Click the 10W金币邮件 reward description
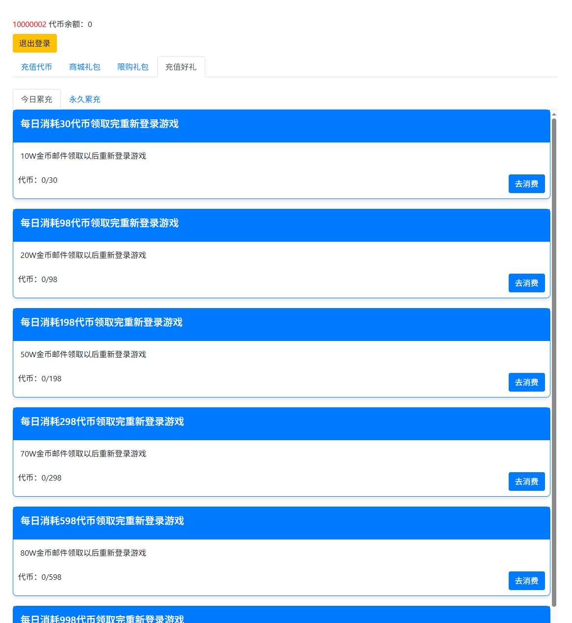The width and height of the screenshot is (572, 623). pos(82,156)
